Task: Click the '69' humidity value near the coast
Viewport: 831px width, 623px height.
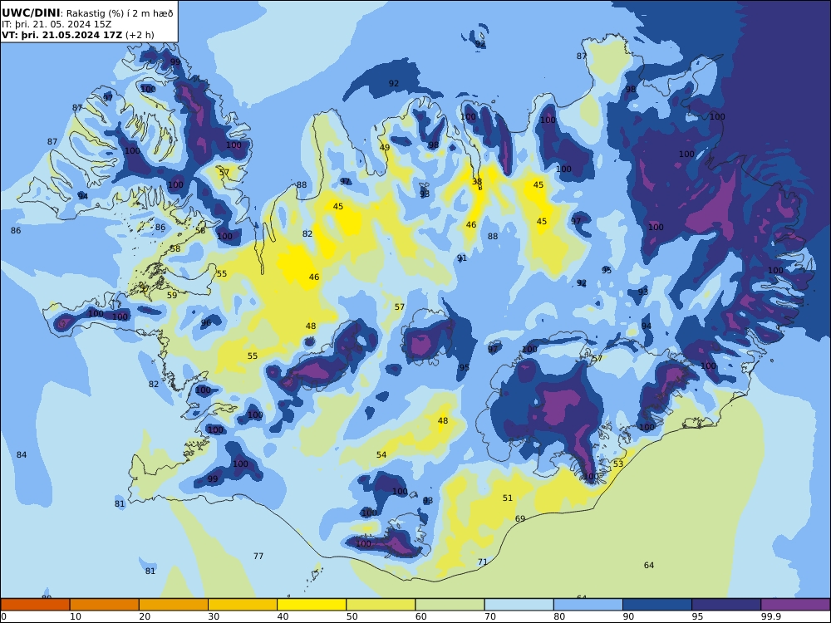Action: [x=520, y=518]
